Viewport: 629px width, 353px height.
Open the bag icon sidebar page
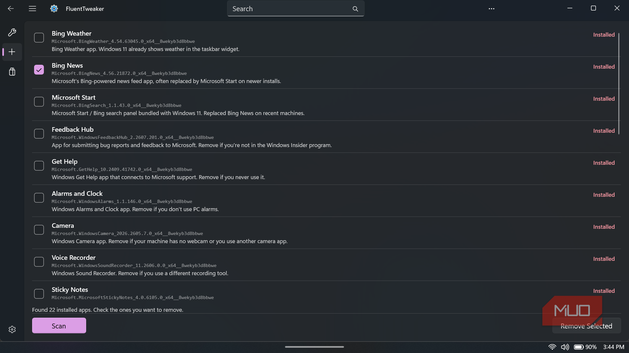click(12, 72)
